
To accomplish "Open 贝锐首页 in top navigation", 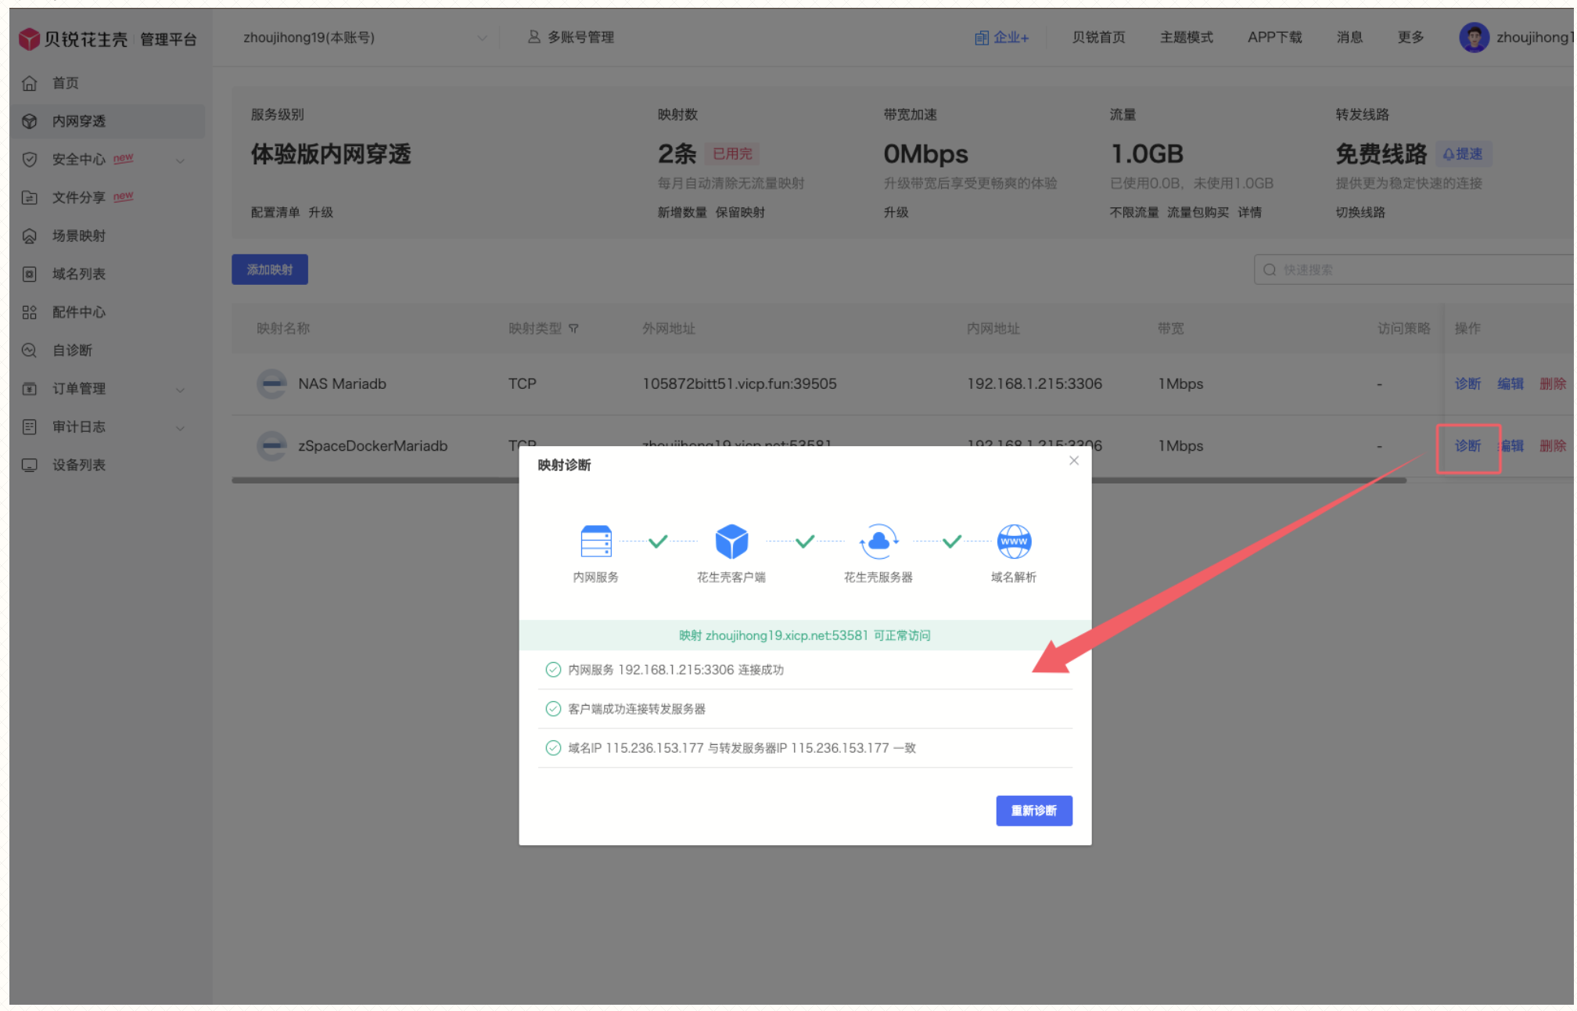I will [x=1098, y=38].
